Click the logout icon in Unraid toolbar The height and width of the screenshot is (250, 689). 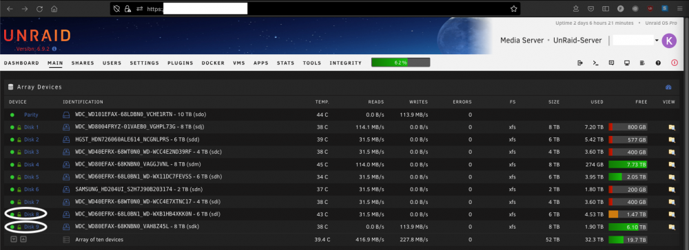point(580,63)
